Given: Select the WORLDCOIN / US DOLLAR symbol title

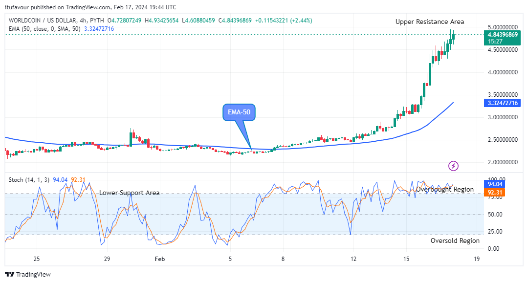Looking at the screenshot, I should (43, 21).
